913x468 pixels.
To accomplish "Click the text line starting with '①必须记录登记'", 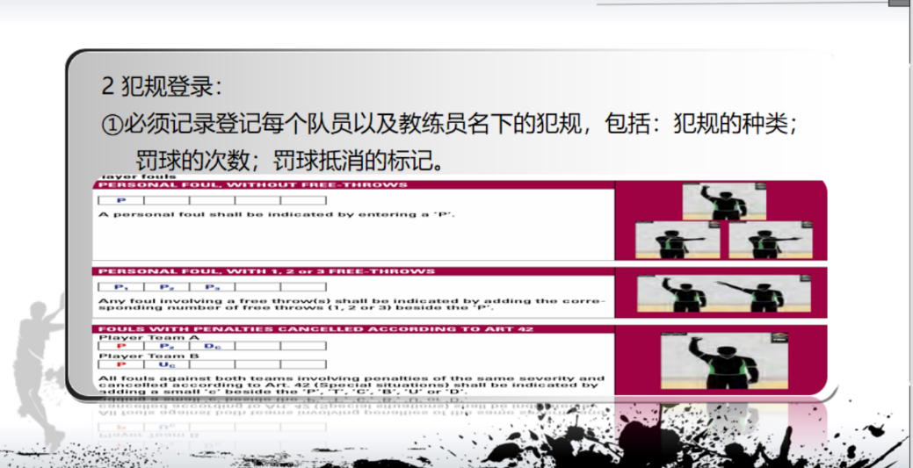I will tap(448, 125).
